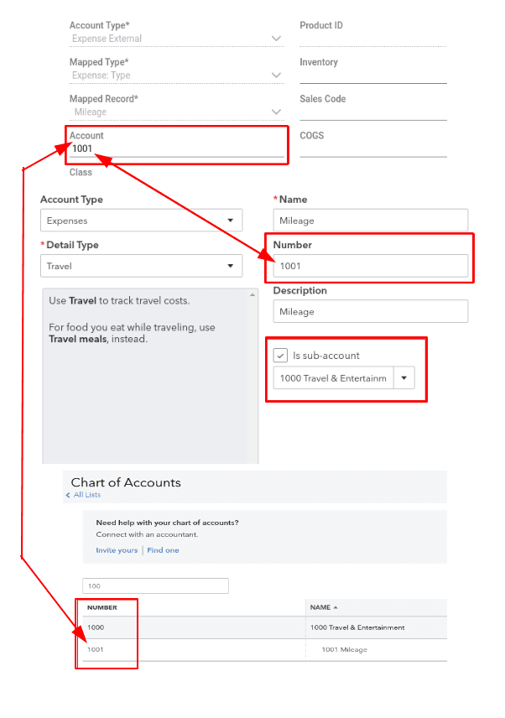
Task: Go back to All Lists
Action: tap(86, 495)
